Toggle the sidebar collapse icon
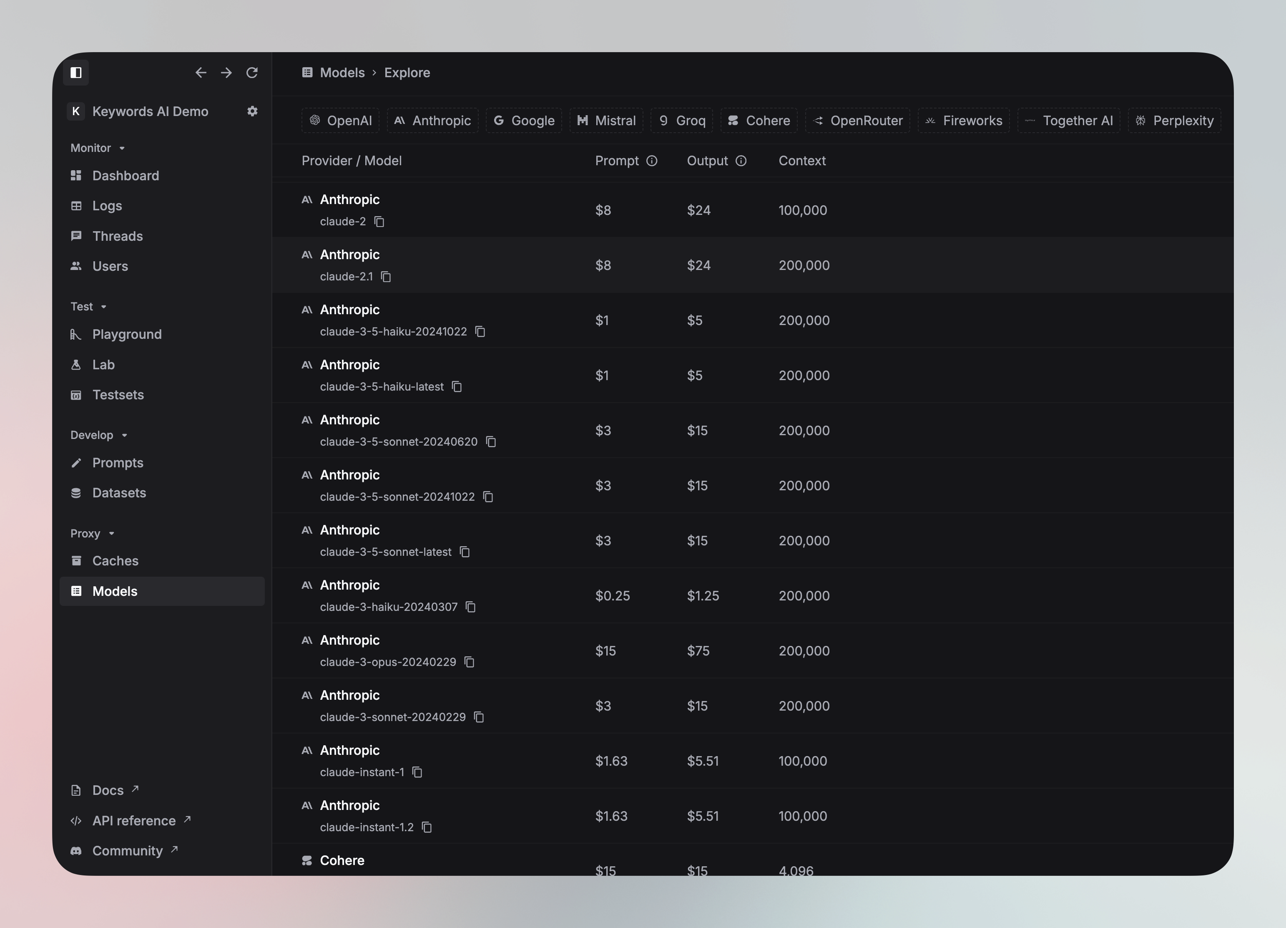Viewport: 1286px width, 928px height. (76, 73)
